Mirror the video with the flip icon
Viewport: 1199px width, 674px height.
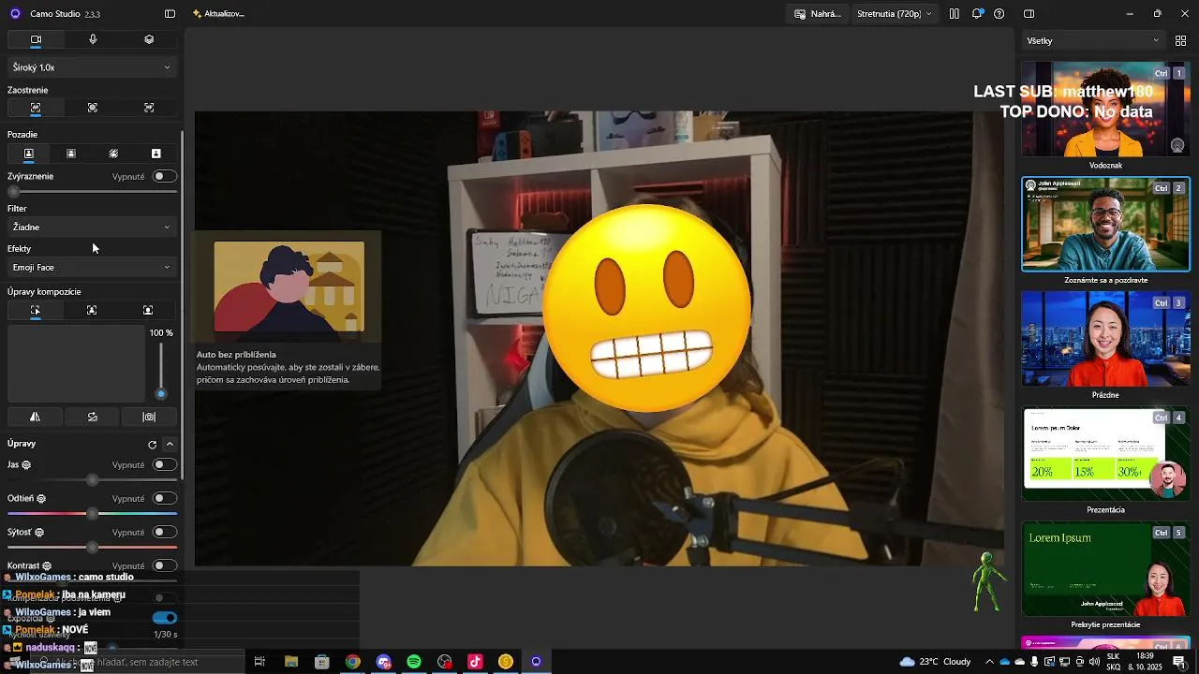click(x=36, y=417)
